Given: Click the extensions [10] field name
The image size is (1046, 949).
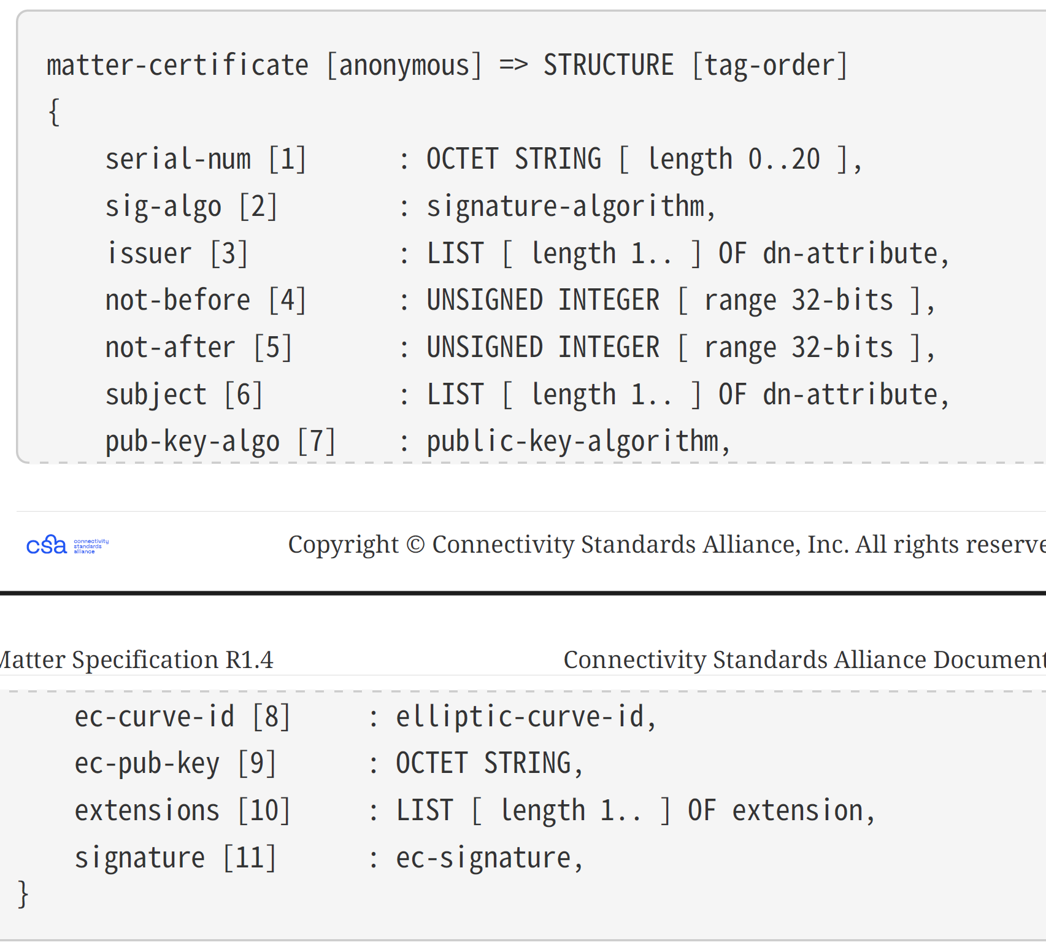Looking at the screenshot, I should (182, 811).
